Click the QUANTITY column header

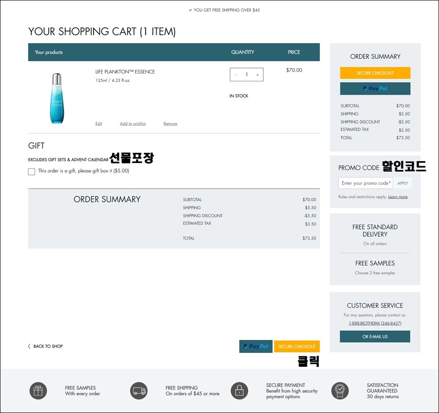click(243, 52)
